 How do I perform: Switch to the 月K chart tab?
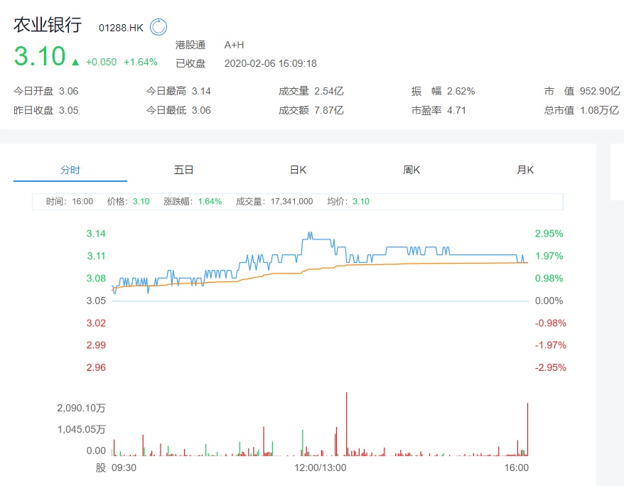click(x=525, y=170)
